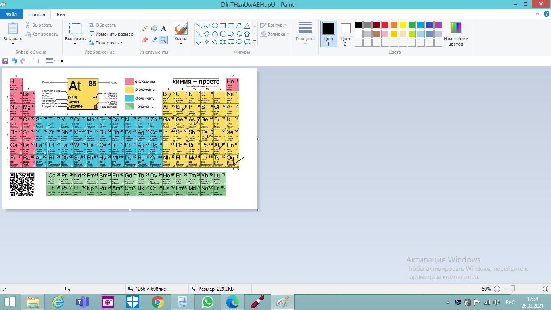This screenshot has width=551, height=310.
Task: Open Microsoft Teams from the taskbar
Action: 83,302
